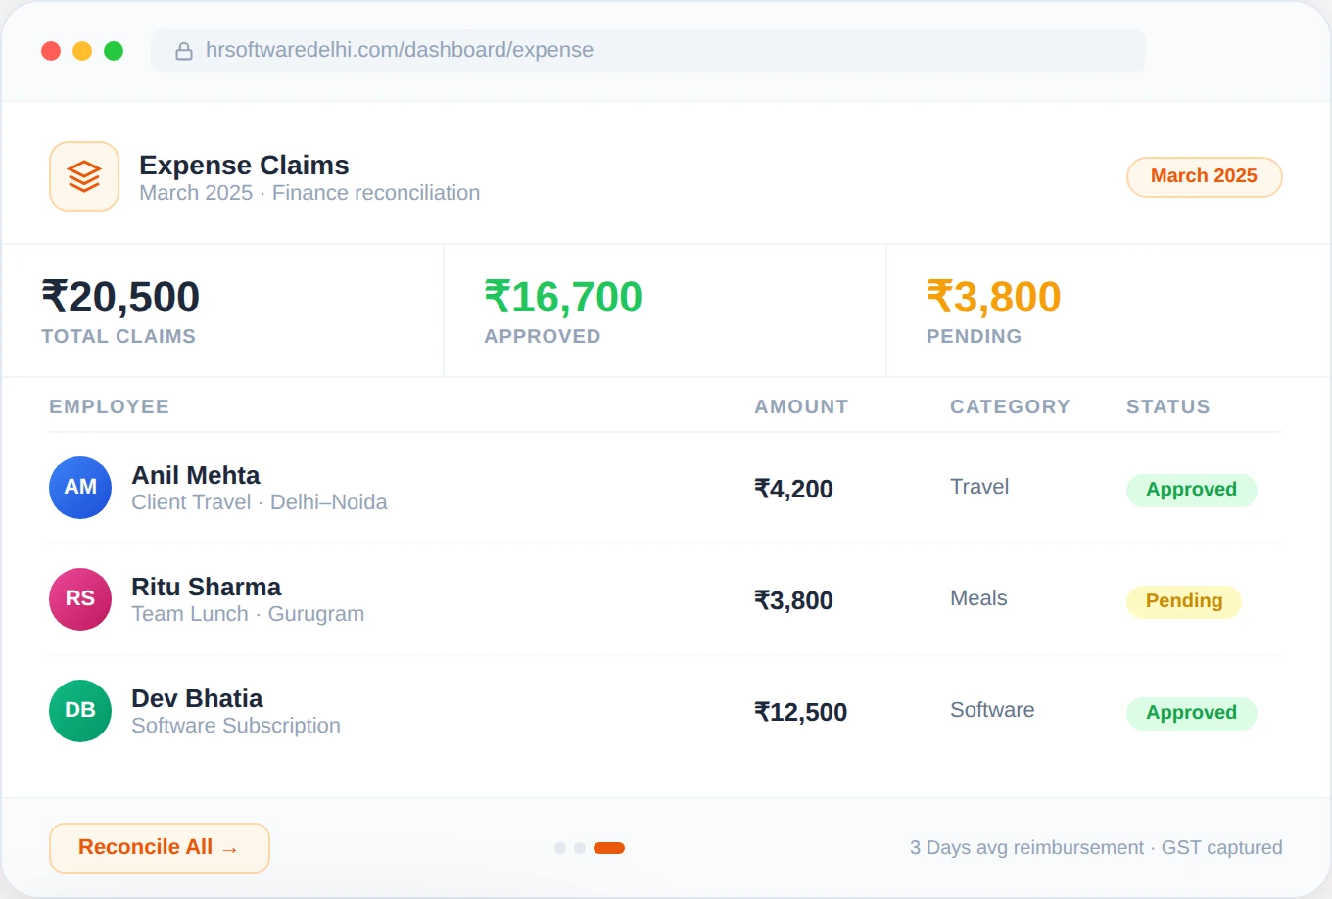
Task: Click the layered expense stack icon in header
Action: pos(83,176)
